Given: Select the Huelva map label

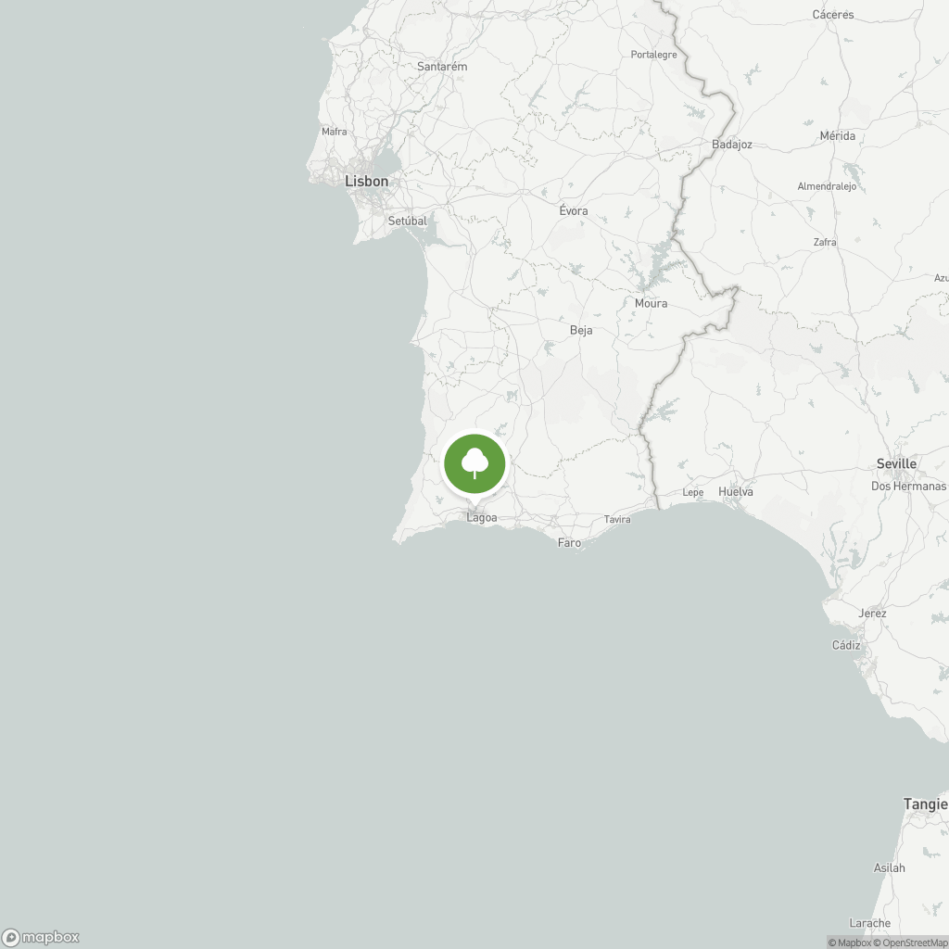Looking at the screenshot, I should tap(735, 491).
